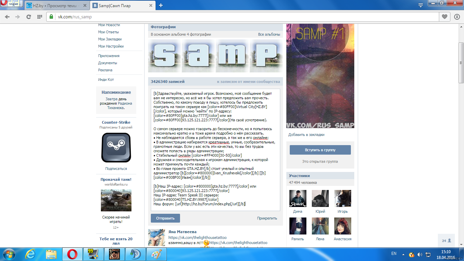464x261 pixels.
Task: Go forward in browser history
Action: pyautogui.click(x=18, y=17)
